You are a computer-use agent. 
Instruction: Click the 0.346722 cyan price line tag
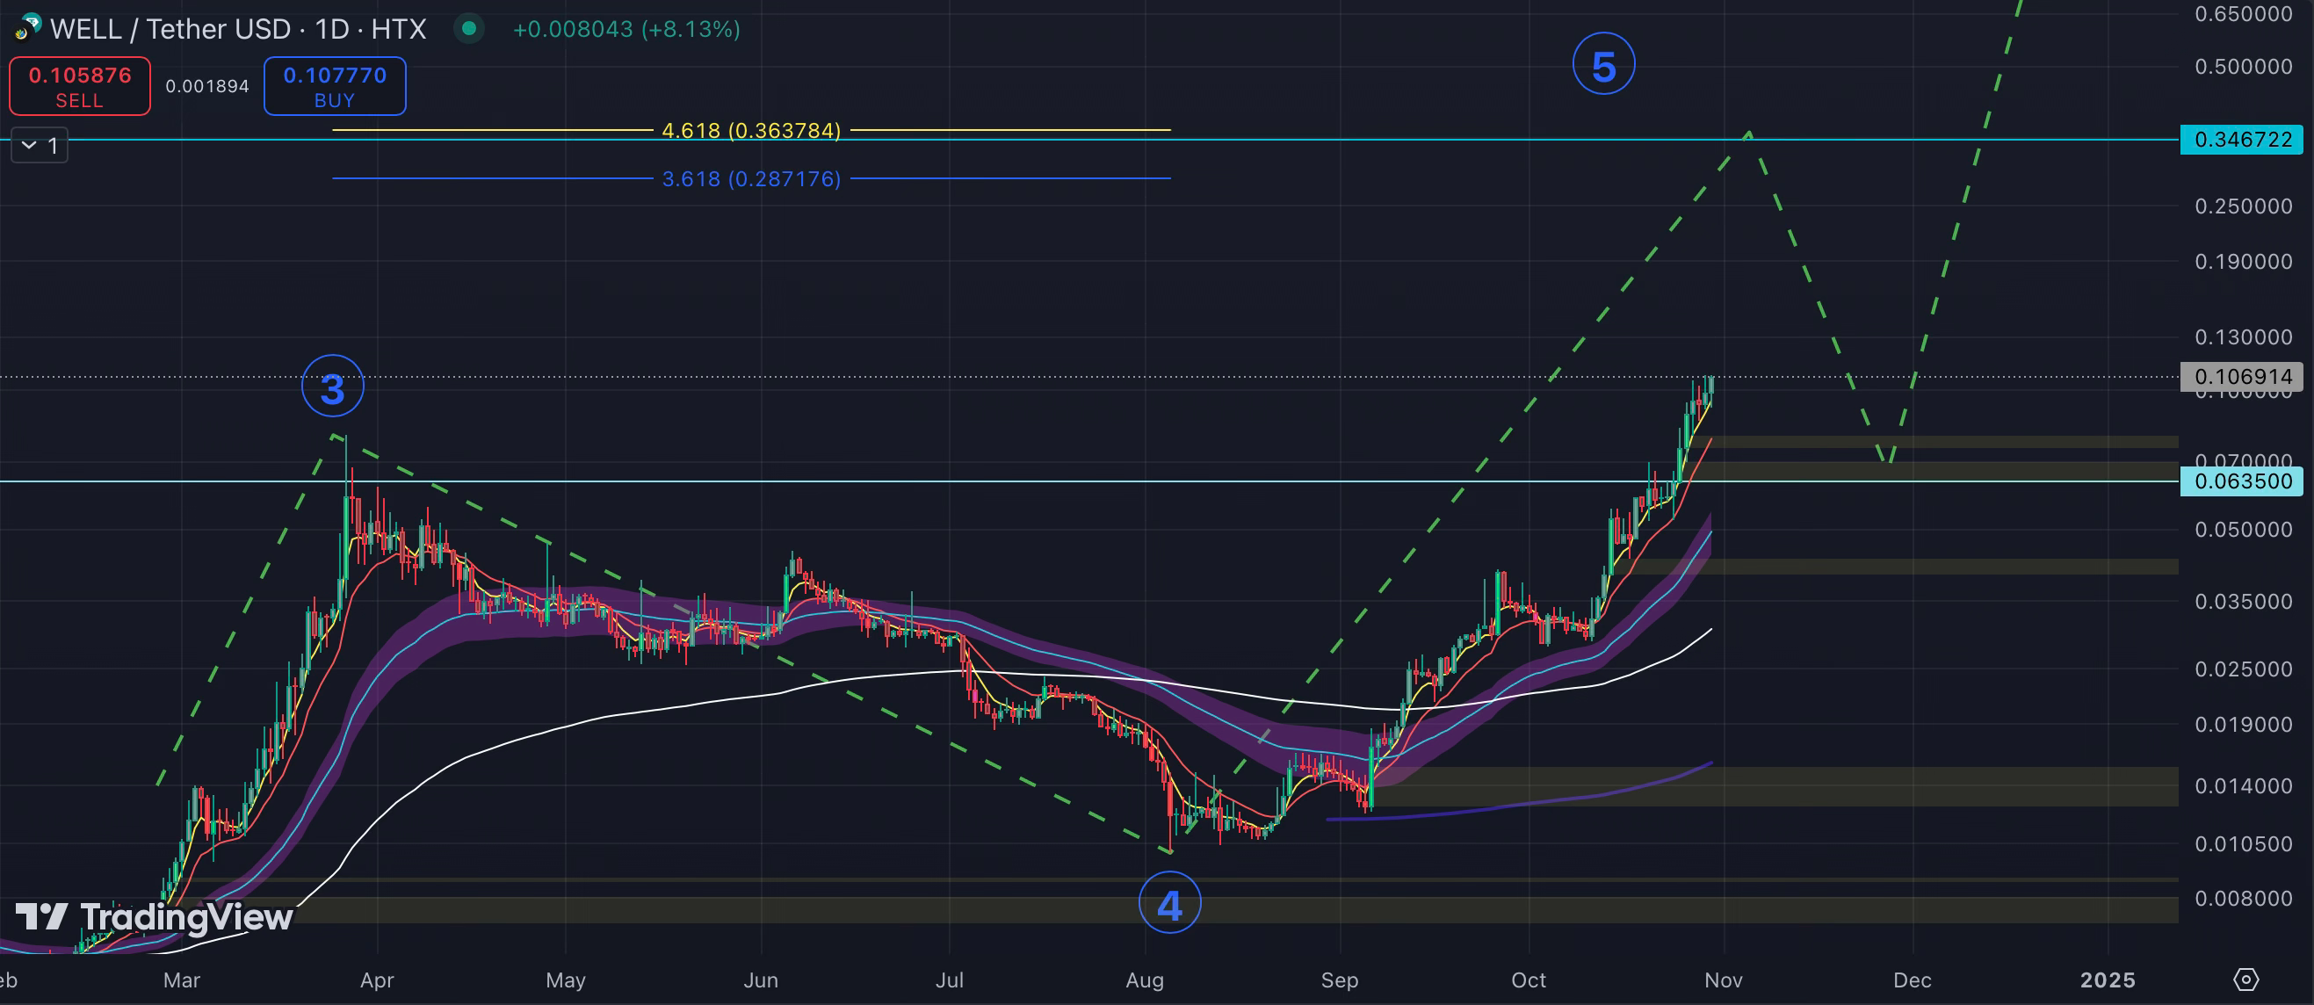[x=2240, y=139]
